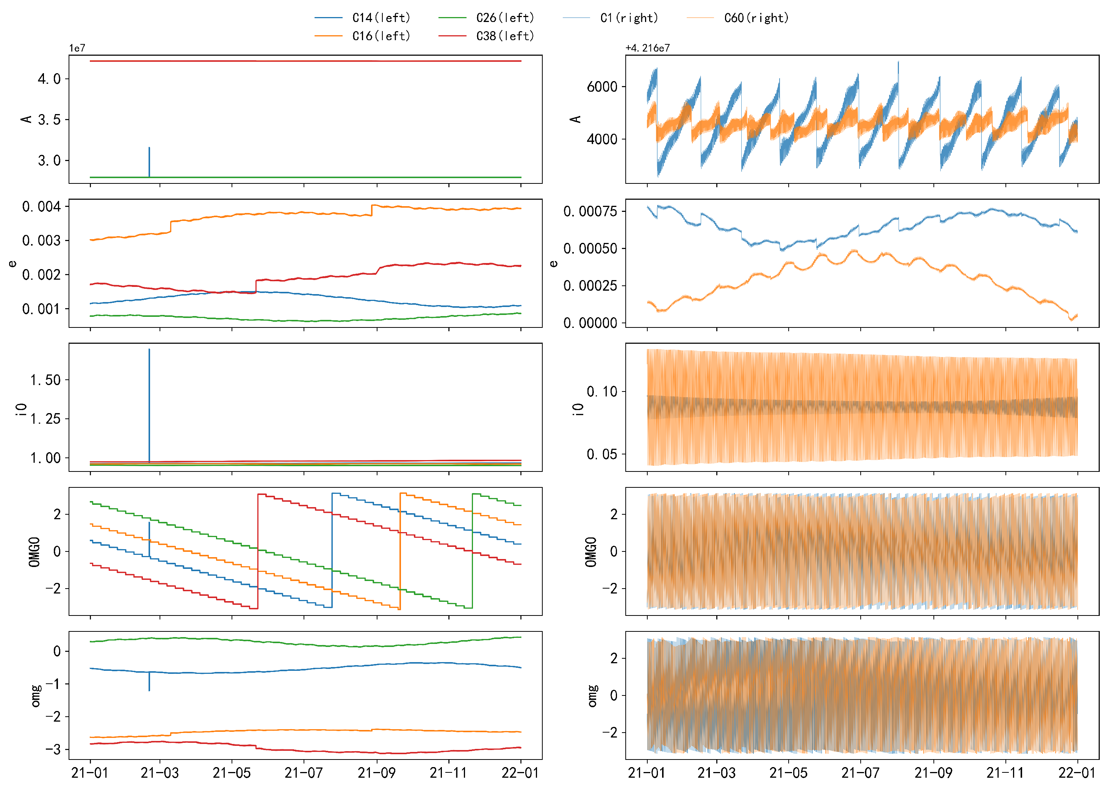
Task: Click the 22-01 tick label on left x-axis
Action: point(520,773)
